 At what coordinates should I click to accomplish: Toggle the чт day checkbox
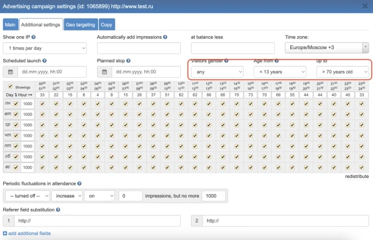[x=16, y=136]
